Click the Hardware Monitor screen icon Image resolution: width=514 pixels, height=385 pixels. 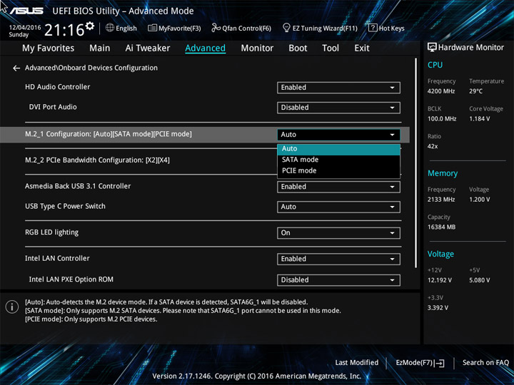[x=432, y=48]
